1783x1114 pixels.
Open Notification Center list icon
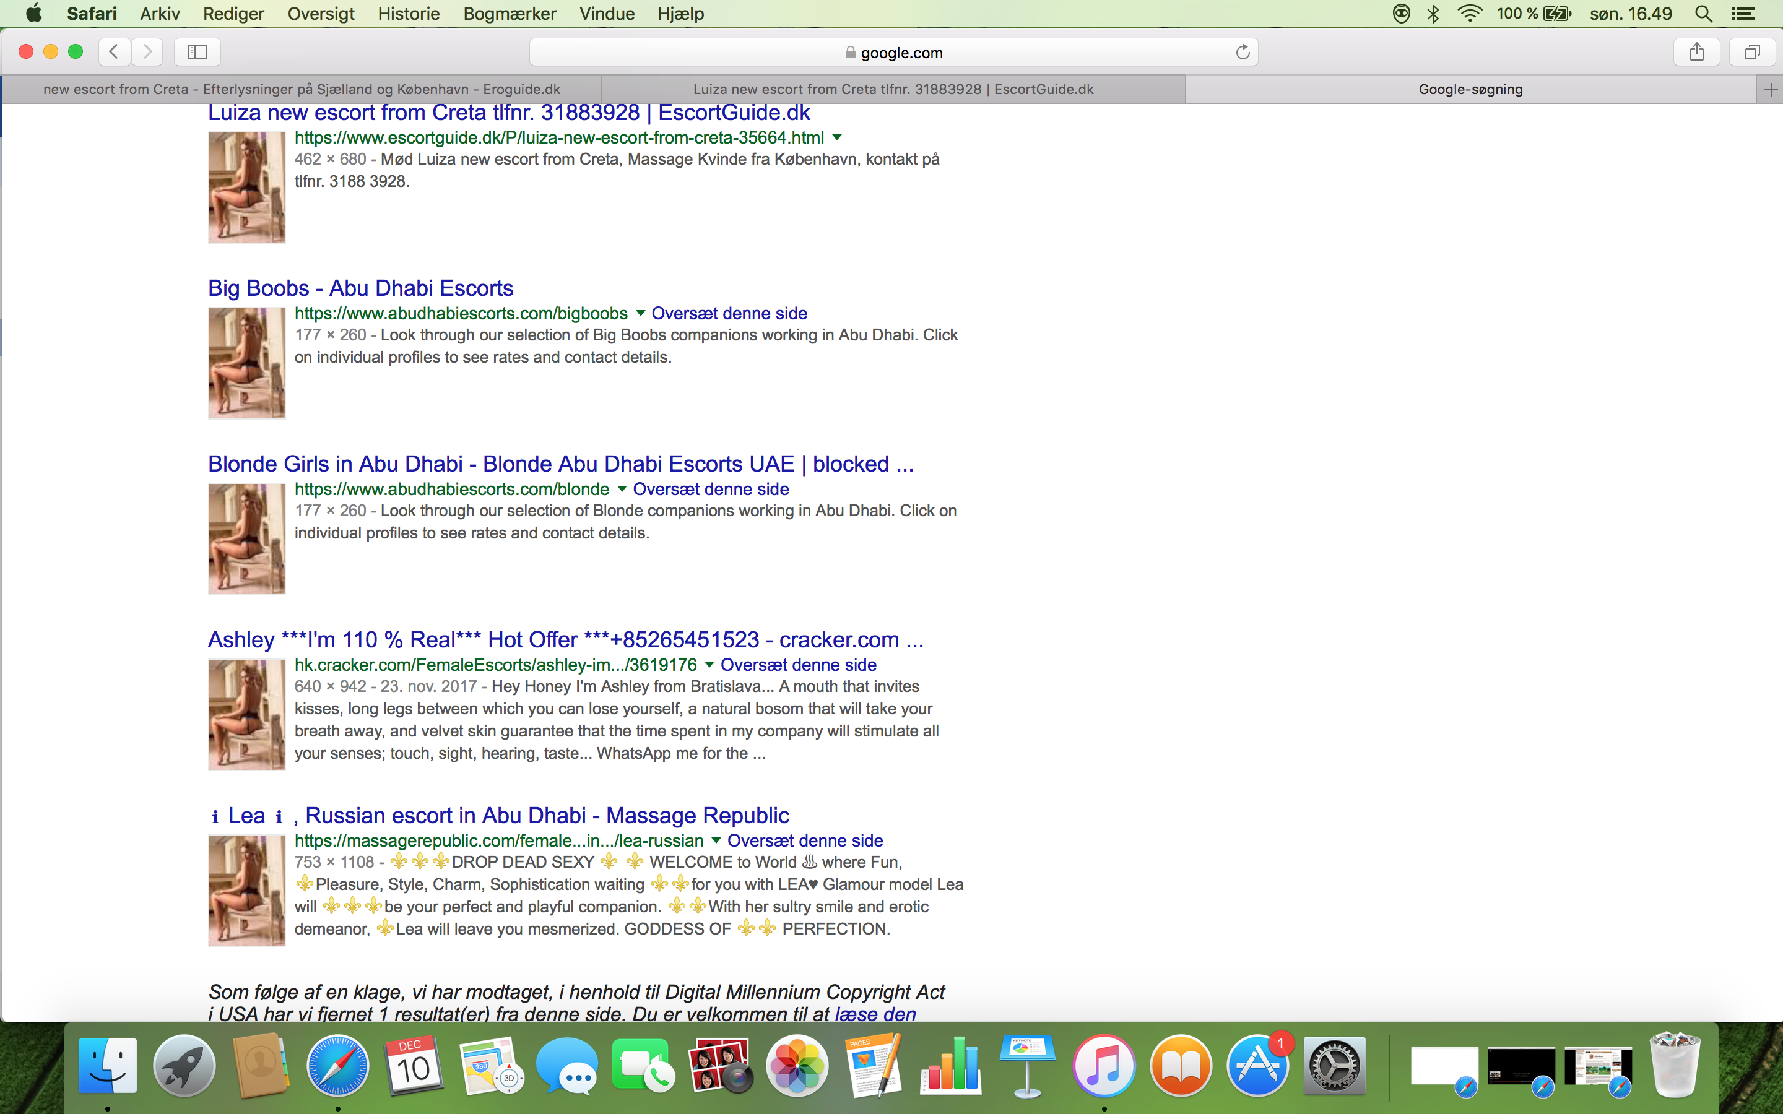point(1743,13)
